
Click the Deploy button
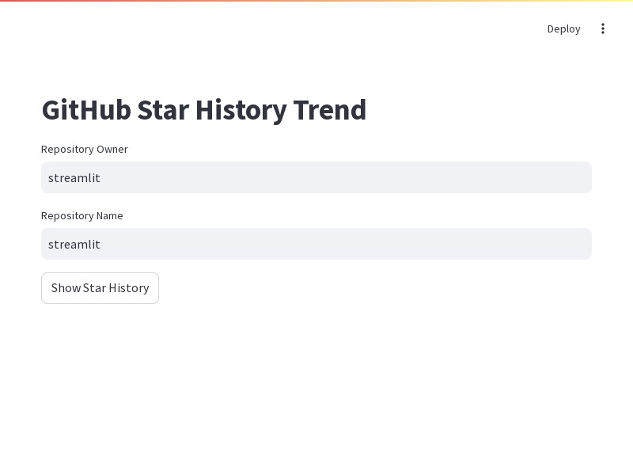pyautogui.click(x=563, y=28)
